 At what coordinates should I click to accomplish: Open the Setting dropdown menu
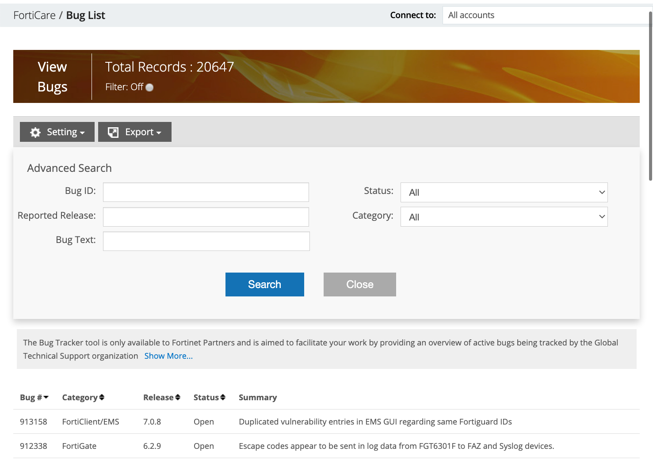tap(57, 132)
